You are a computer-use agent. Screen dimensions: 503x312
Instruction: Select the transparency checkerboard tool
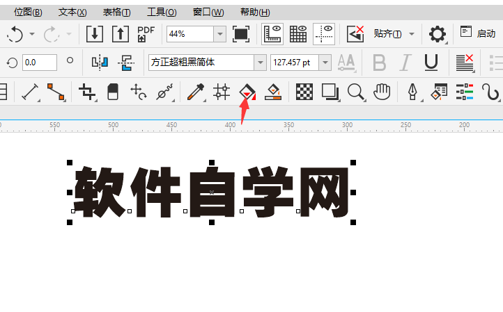click(304, 92)
